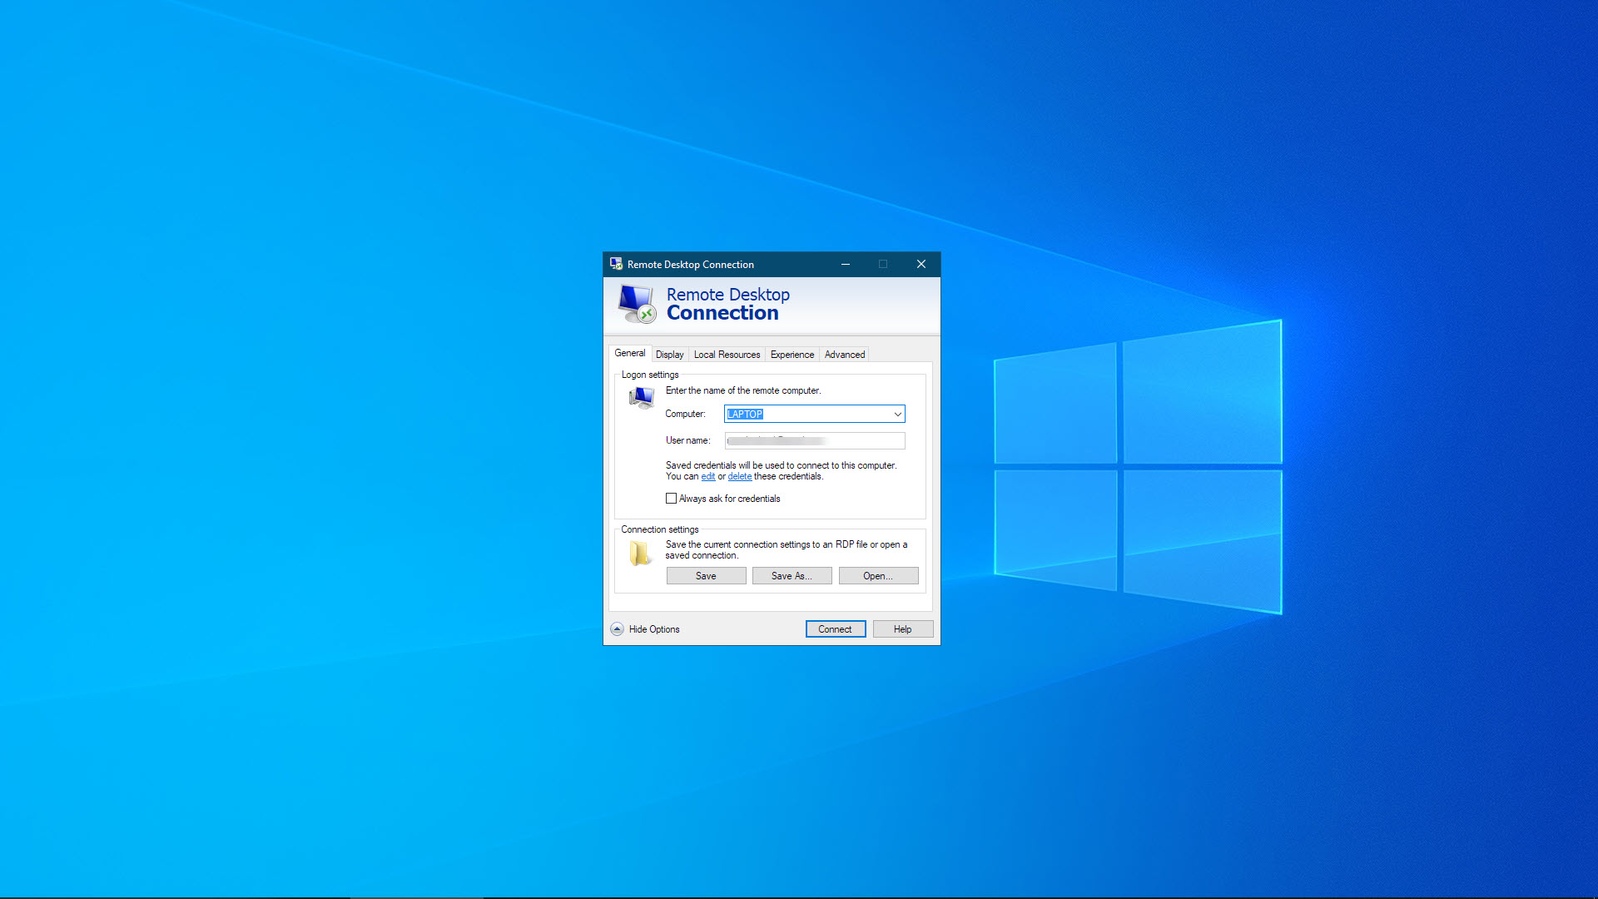Expand the Computer name dropdown
The width and height of the screenshot is (1598, 899).
click(898, 414)
